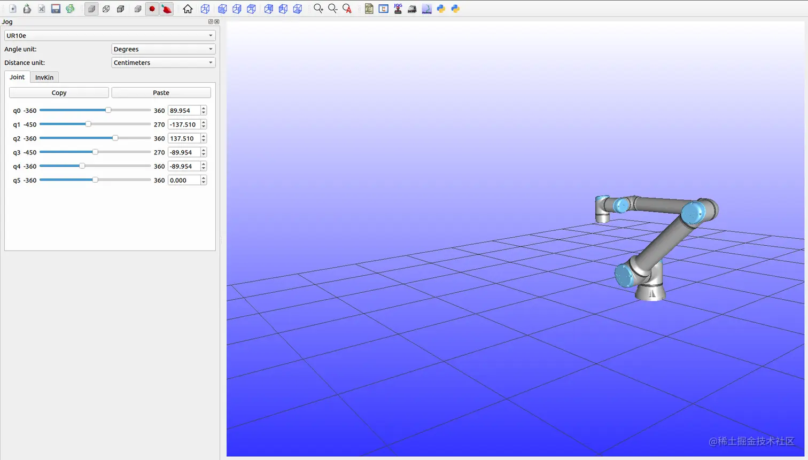Switch to the InvKin tab

coord(44,77)
